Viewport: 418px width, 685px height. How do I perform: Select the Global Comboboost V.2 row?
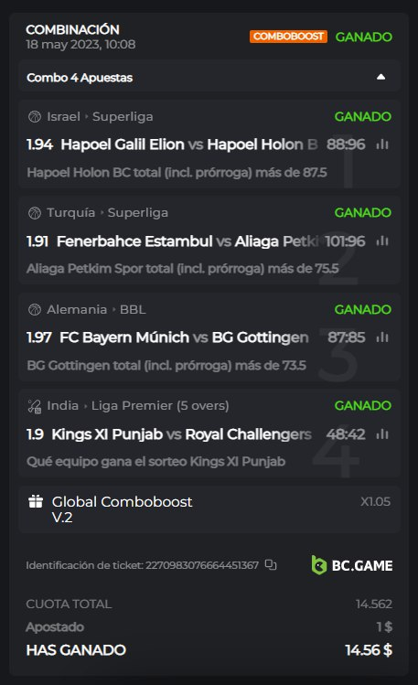tap(209, 509)
